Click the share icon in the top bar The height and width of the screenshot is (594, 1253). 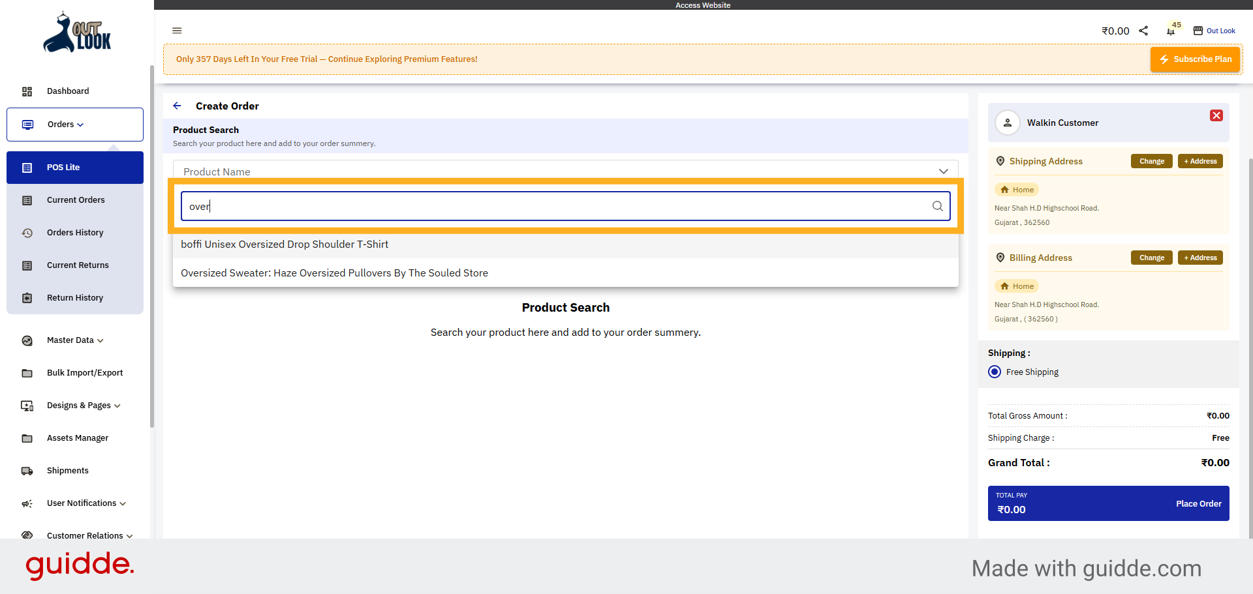coord(1143,31)
